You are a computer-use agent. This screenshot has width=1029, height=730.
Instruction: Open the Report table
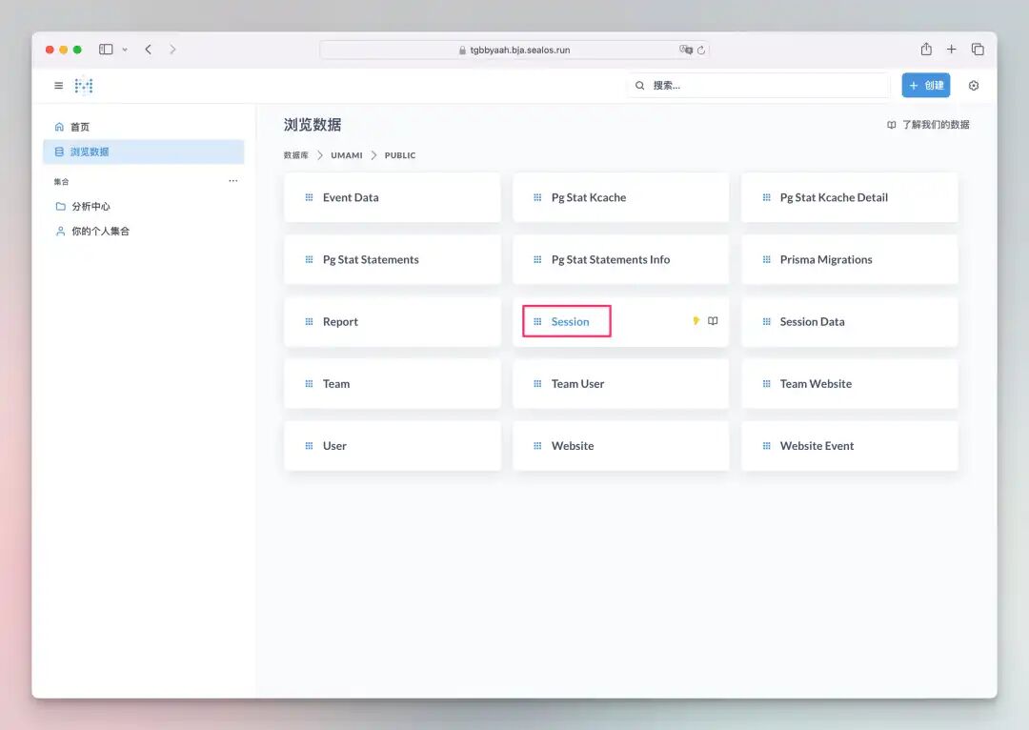point(393,322)
